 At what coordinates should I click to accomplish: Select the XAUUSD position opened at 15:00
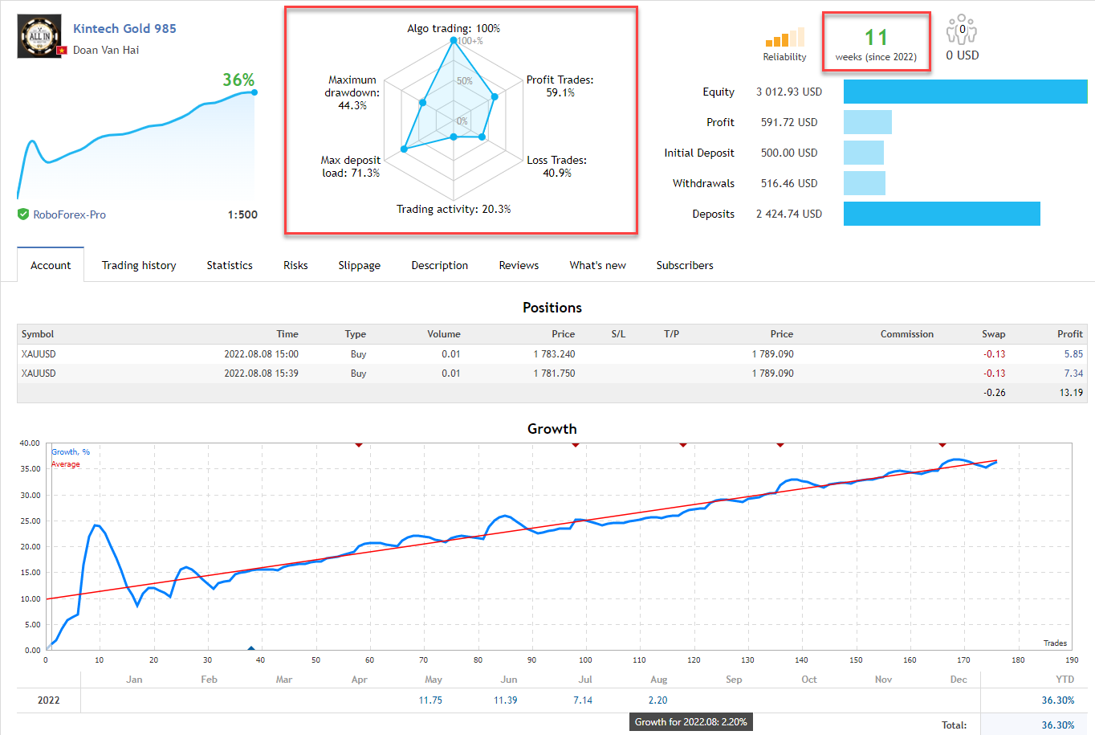coord(552,354)
